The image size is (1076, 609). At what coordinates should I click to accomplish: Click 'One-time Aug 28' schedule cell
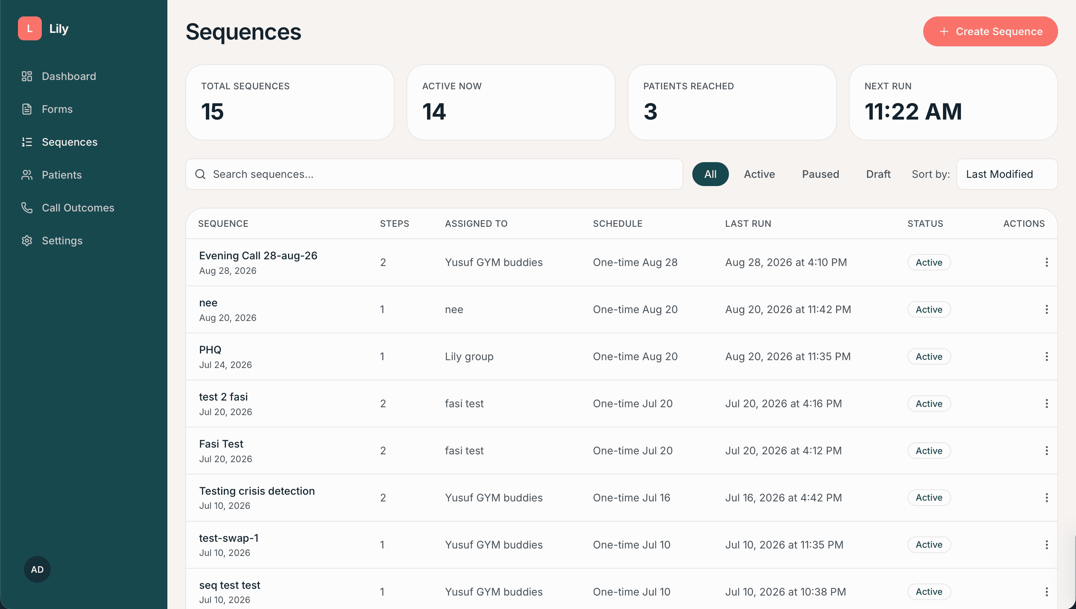635,262
